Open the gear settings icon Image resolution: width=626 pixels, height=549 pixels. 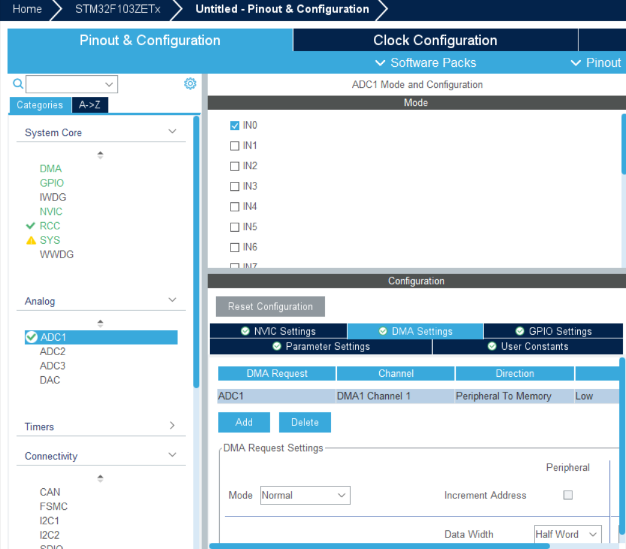tap(190, 84)
